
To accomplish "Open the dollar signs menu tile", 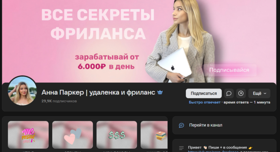I will coord(117,135).
